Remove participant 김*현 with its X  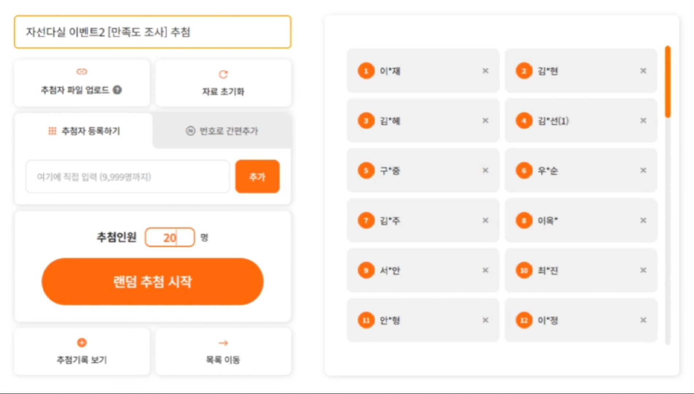click(x=643, y=71)
